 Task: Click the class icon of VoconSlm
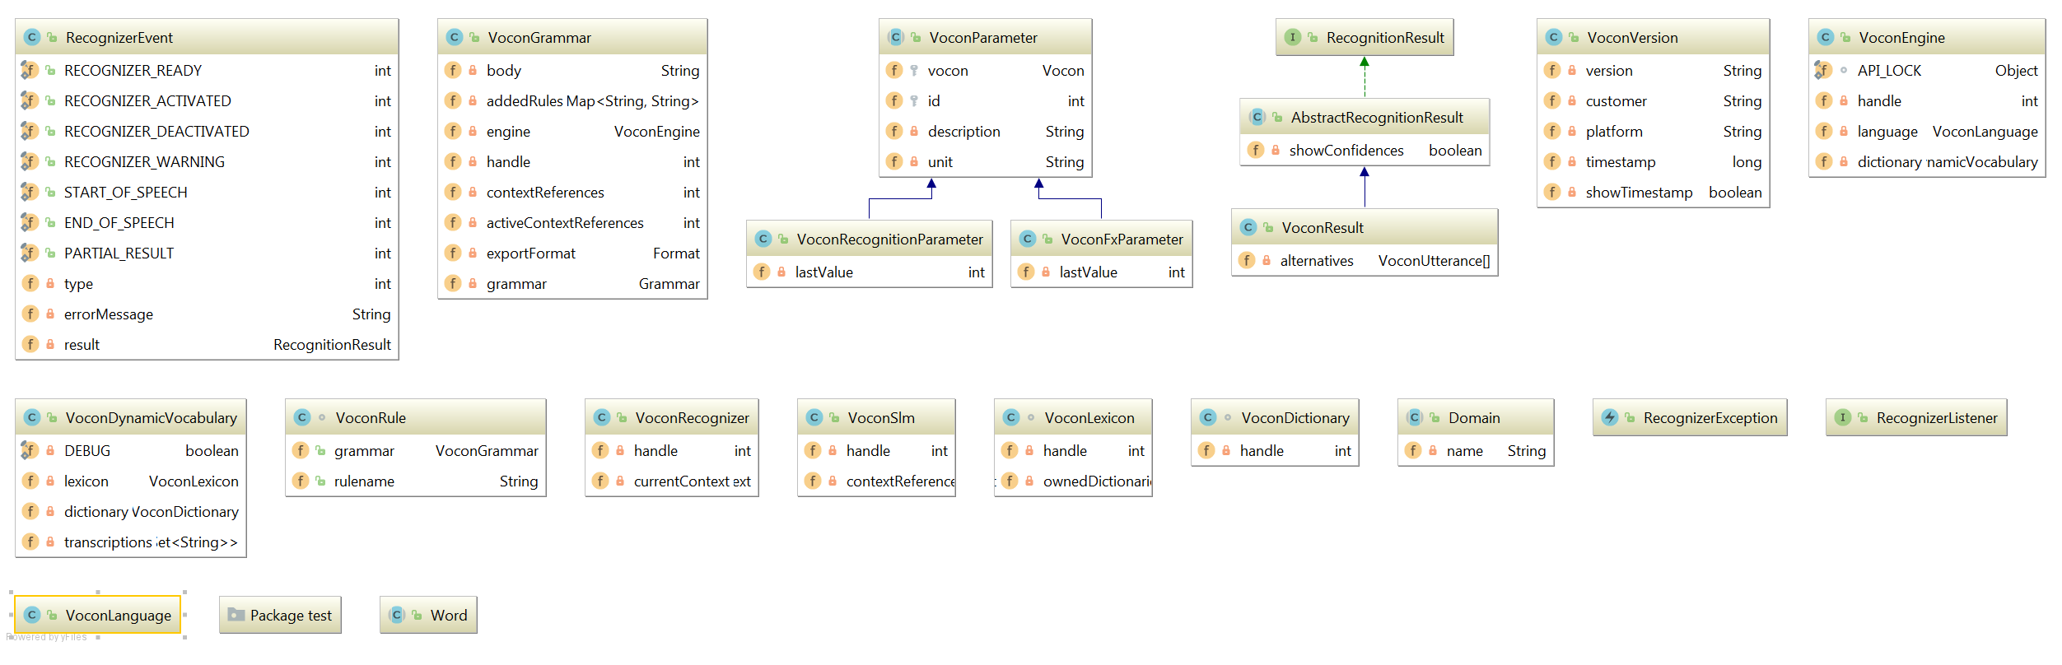tap(814, 417)
